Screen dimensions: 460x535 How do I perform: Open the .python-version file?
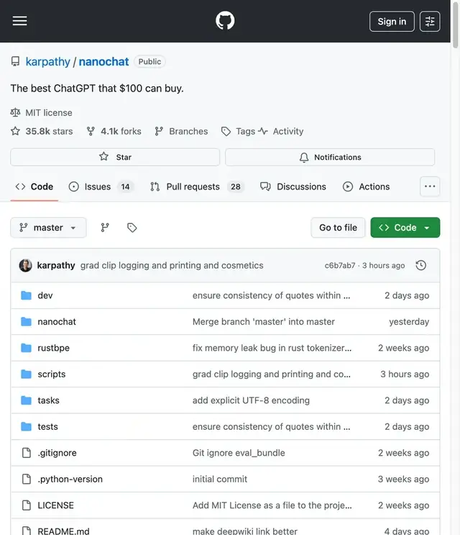pos(70,479)
